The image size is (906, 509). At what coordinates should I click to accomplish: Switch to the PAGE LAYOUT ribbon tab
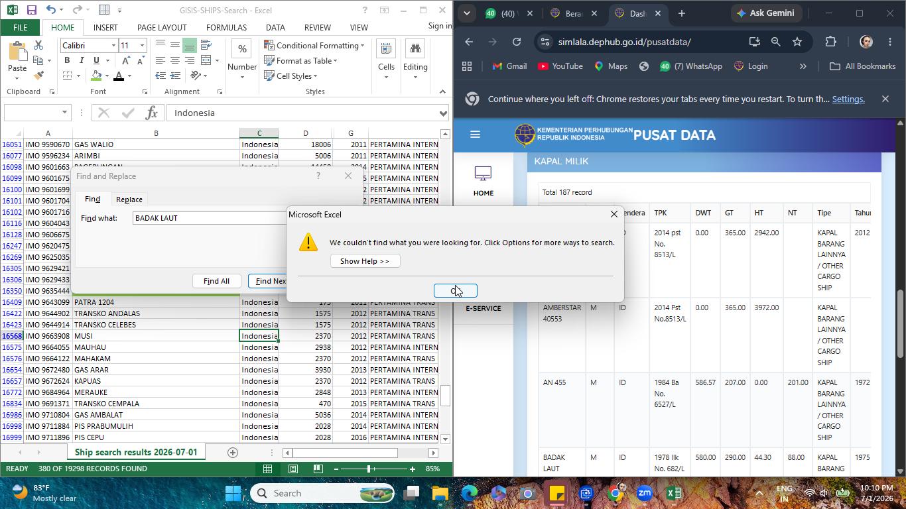(x=162, y=27)
